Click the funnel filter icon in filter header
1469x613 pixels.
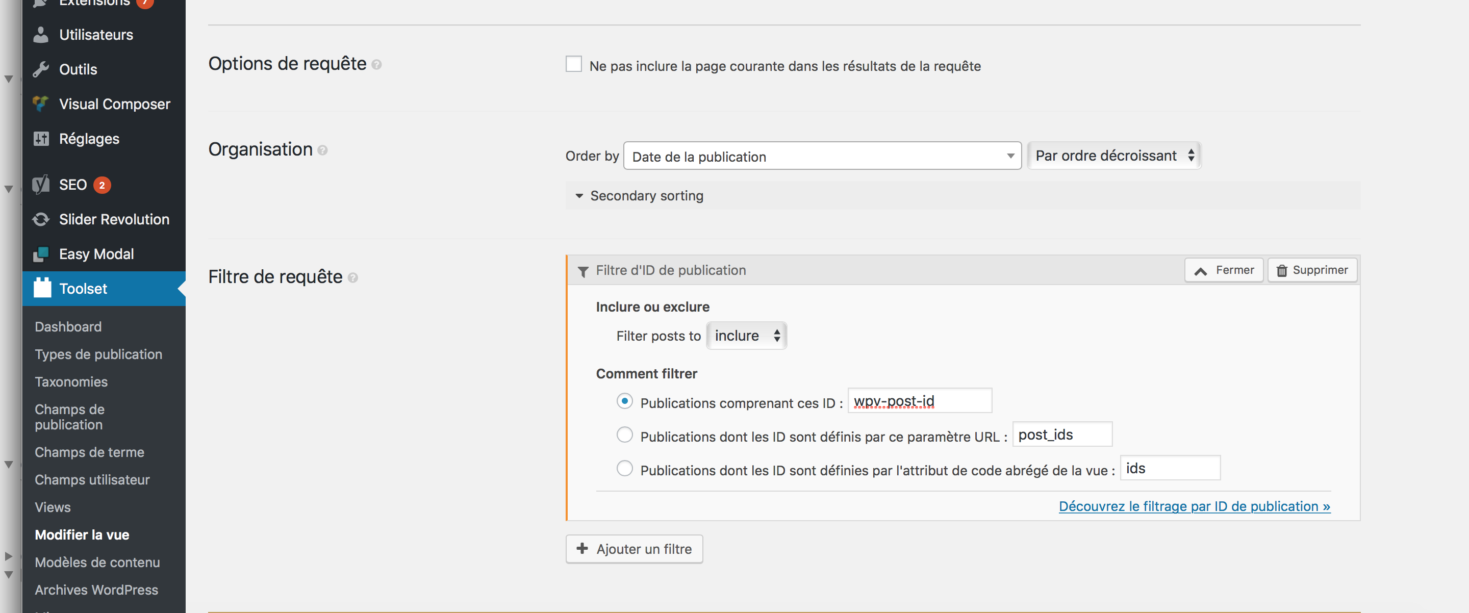pyautogui.click(x=583, y=271)
